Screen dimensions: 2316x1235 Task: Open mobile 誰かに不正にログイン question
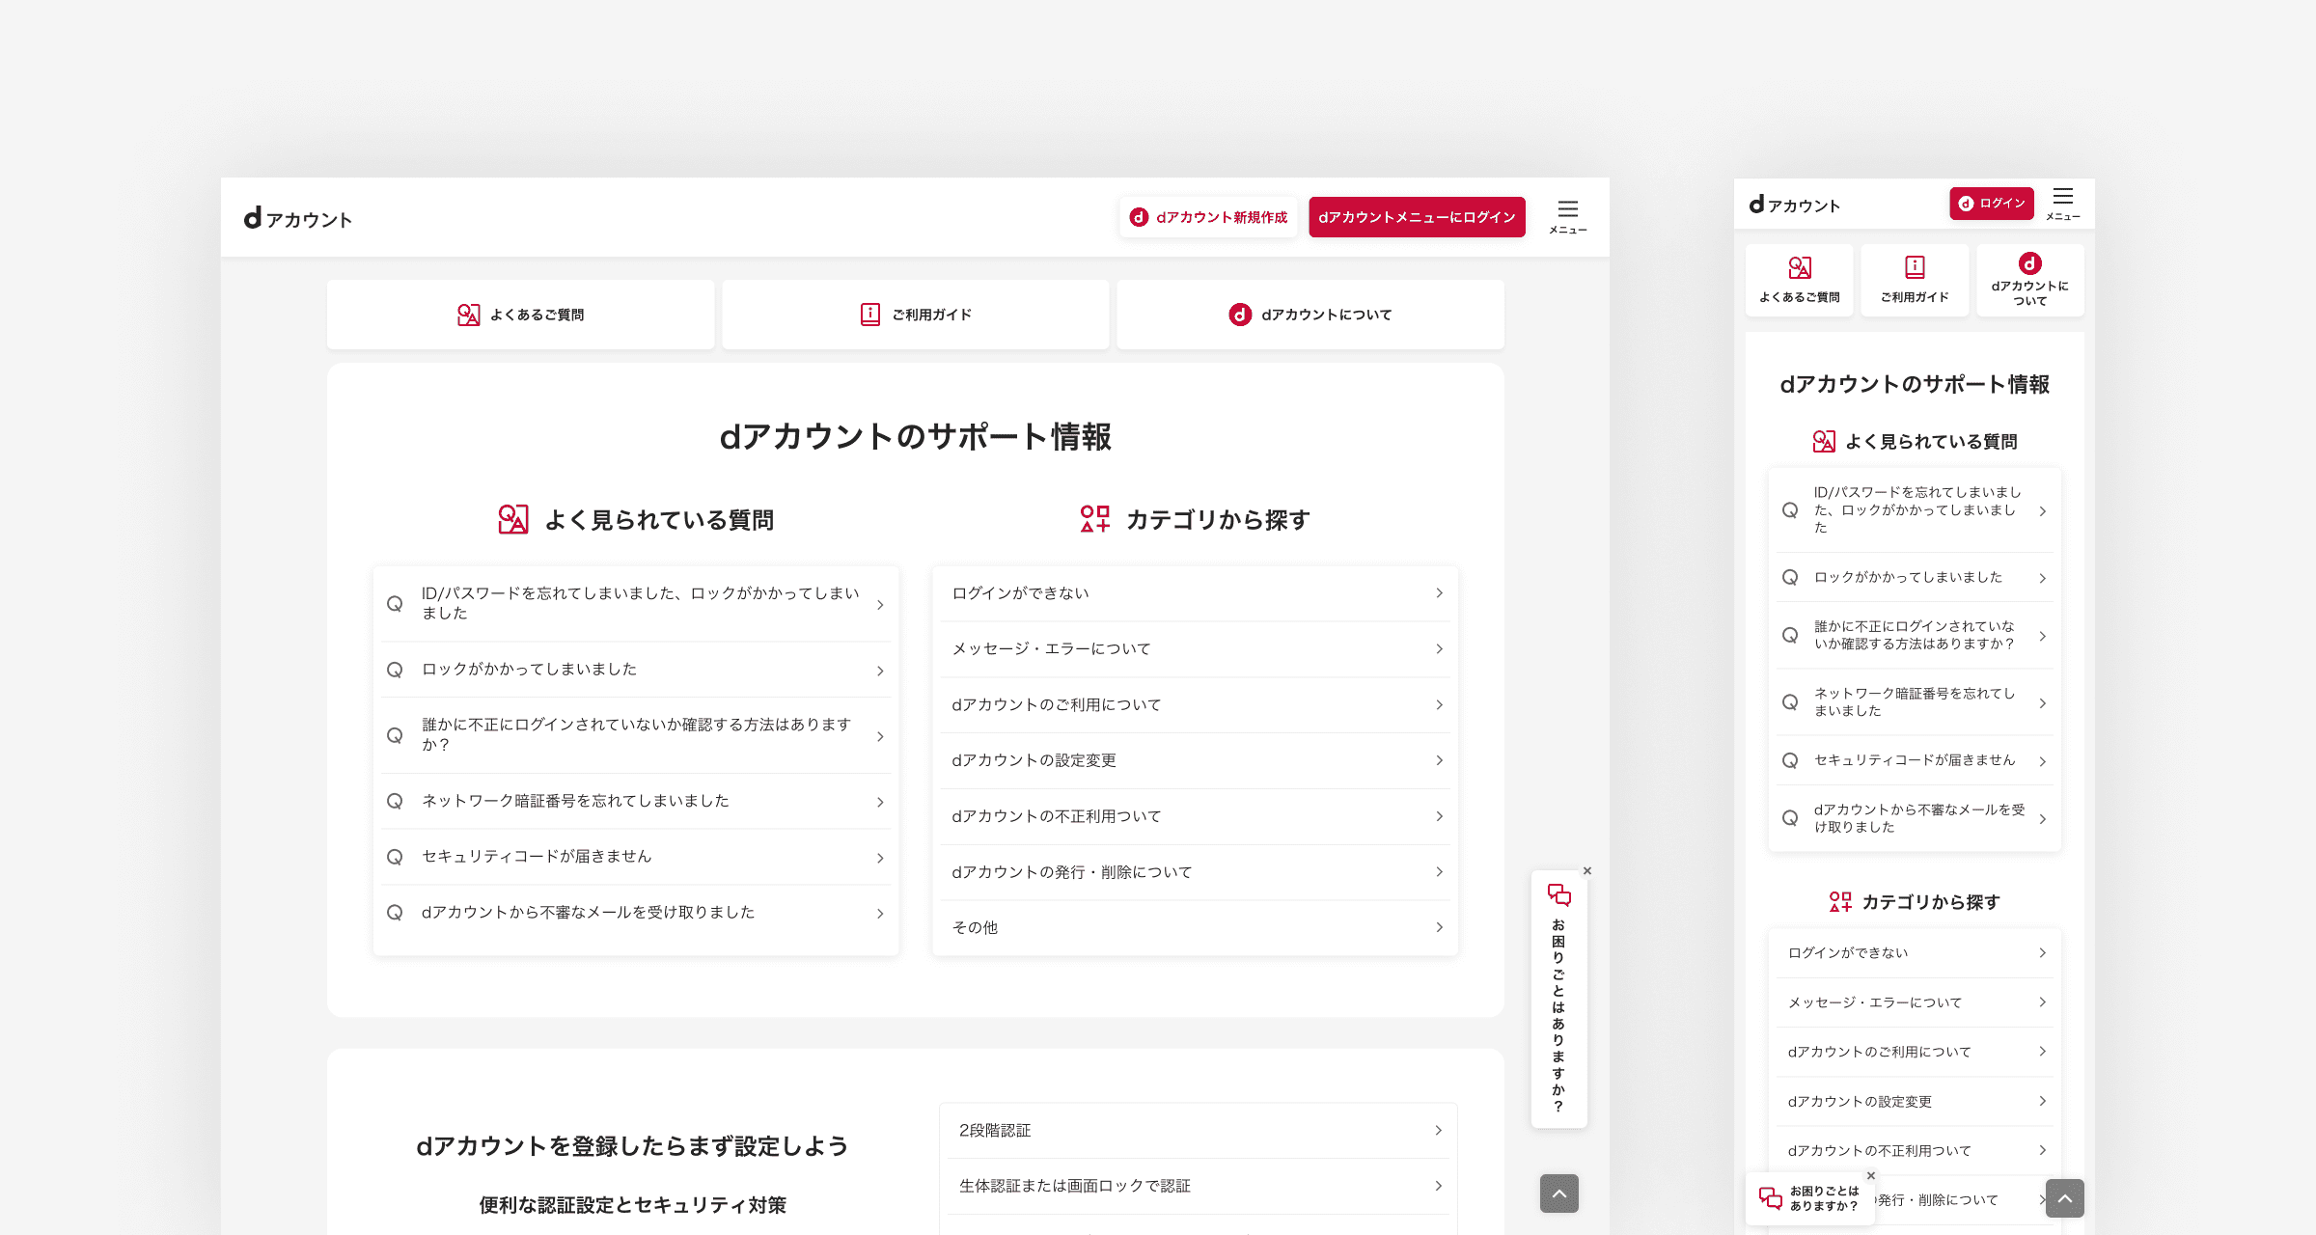pos(1915,635)
